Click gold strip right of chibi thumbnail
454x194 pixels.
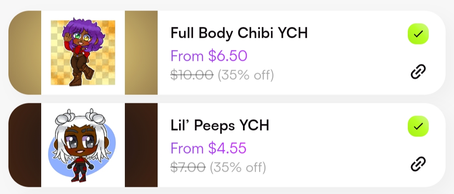tap(141, 52)
